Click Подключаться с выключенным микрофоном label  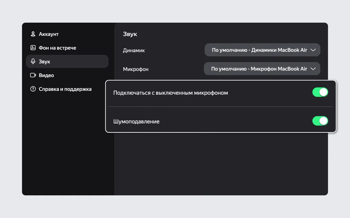click(171, 93)
